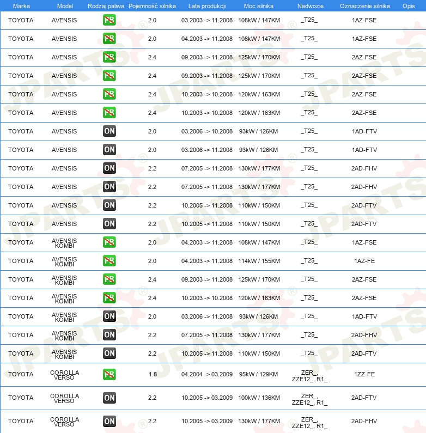Select the ZER_, ZZE12_, R1_ body cell in the 1ZZ-FE row

pos(309,376)
